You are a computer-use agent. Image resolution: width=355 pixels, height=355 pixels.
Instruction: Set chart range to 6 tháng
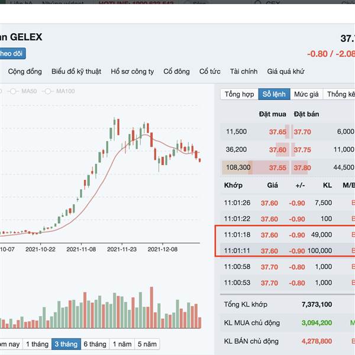[95, 344]
